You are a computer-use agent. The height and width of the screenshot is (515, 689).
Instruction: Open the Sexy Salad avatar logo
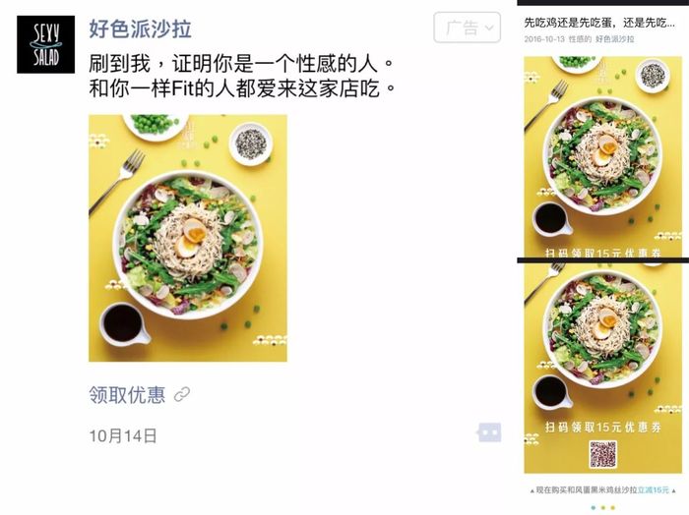coord(45,44)
